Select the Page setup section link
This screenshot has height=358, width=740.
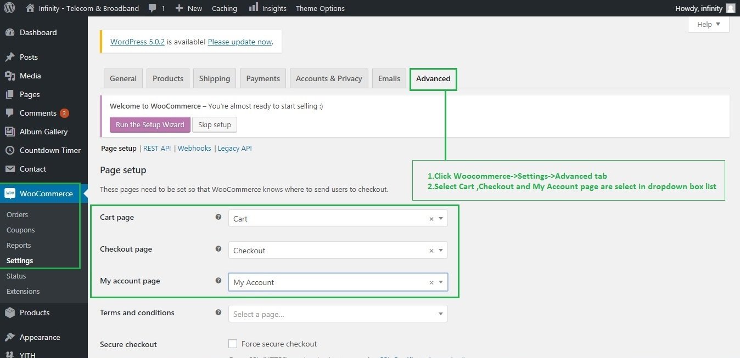point(119,148)
